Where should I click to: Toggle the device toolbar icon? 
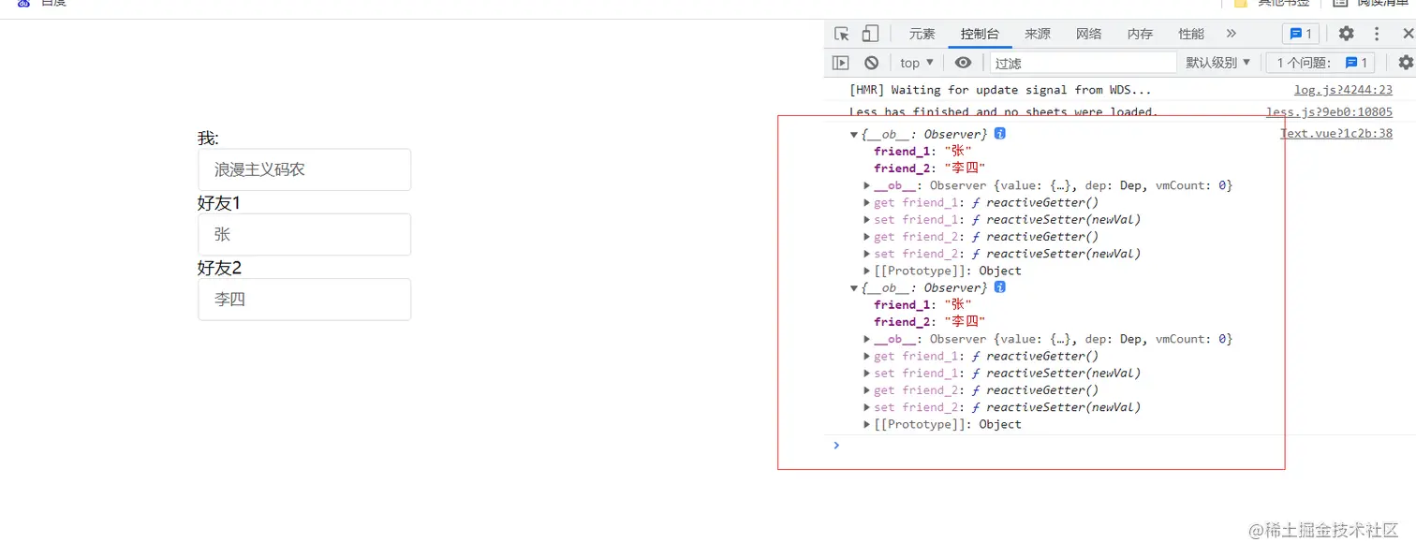(870, 34)
